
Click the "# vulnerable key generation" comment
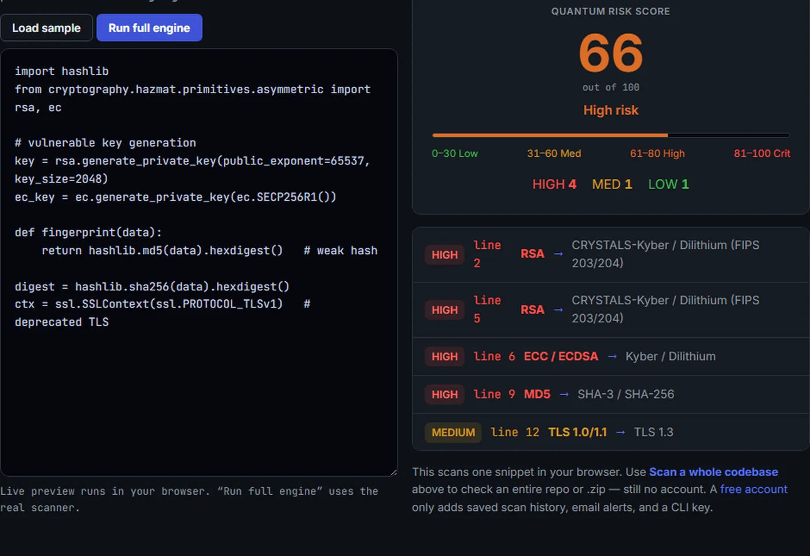[105, 143]
